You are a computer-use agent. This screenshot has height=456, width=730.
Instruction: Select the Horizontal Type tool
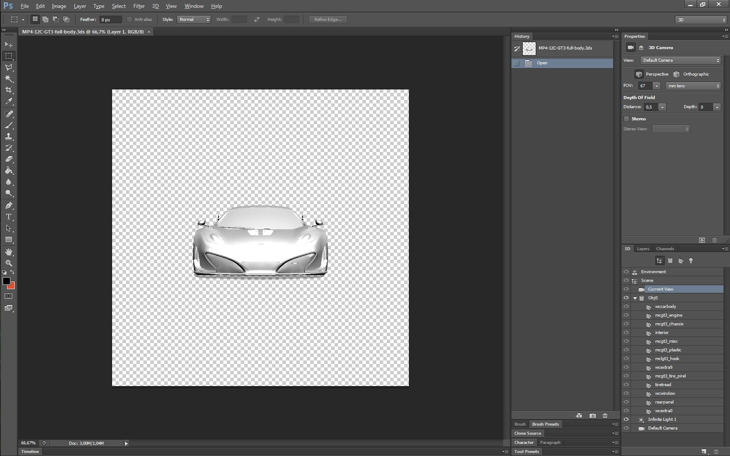coord(9,217)
